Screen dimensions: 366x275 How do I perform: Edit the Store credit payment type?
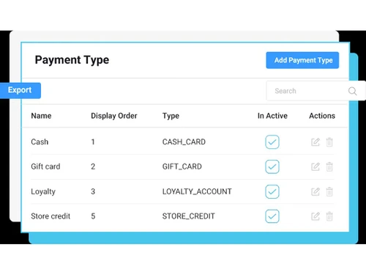coord(315,216)
